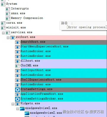The image size is (107, 117).
Task: Select the TextInputHost.exe process name
Action: pos(36,70)
